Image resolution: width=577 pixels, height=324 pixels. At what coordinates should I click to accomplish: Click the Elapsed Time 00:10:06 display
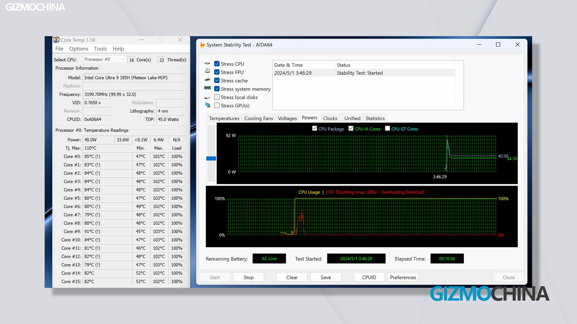coord(447,259)
